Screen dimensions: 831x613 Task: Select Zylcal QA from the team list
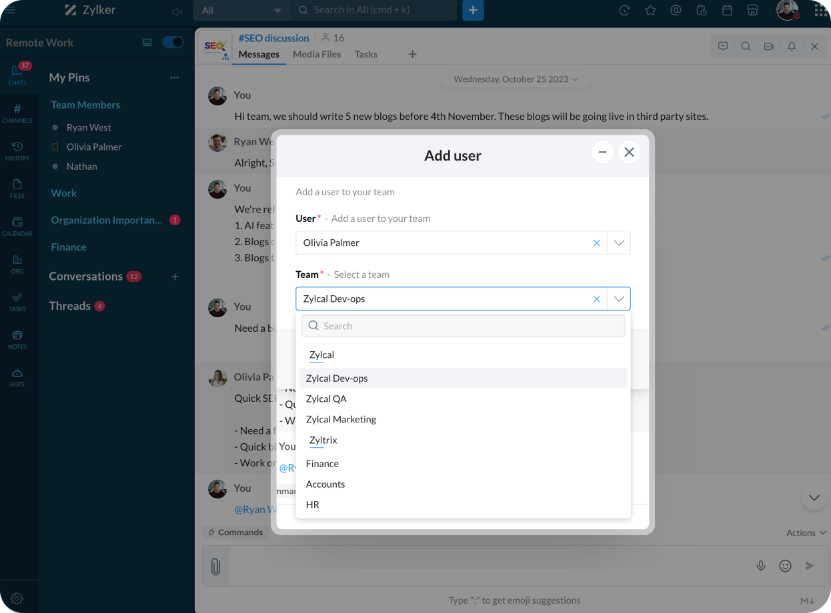[x=463, y=399]
